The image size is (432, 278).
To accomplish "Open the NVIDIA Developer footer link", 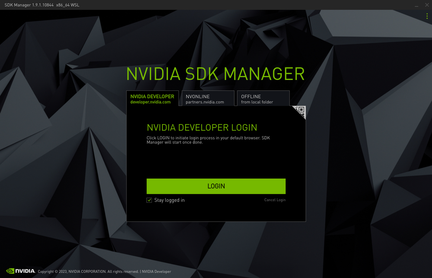I will click(x=156, y=272).
